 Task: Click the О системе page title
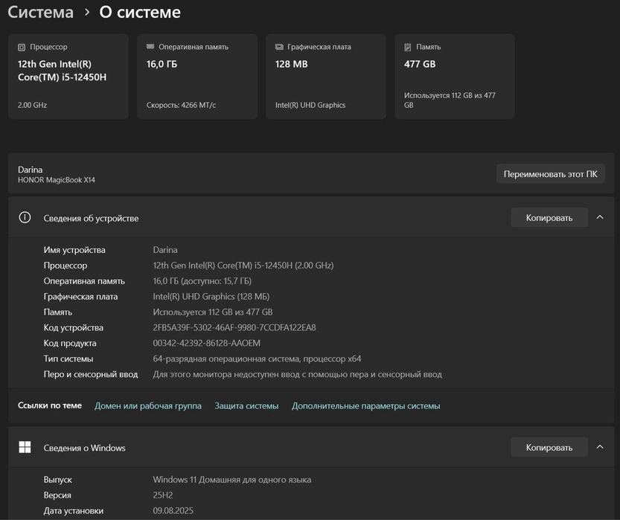point(140,12)
